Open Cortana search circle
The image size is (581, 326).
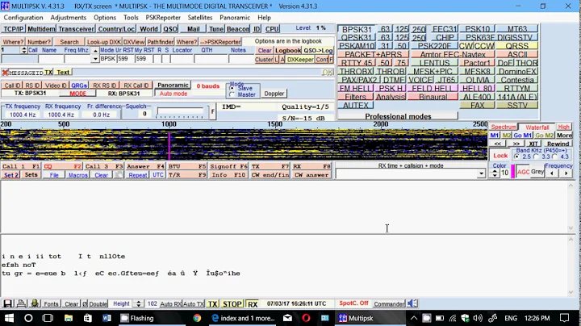tap(28, 318)
